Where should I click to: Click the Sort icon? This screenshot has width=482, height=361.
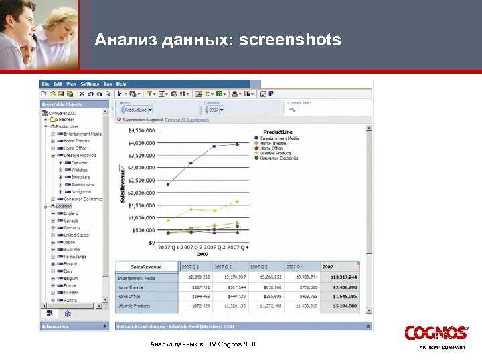click(x=183, y=94)
